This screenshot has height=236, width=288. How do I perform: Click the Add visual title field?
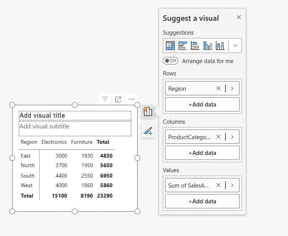pyautogui.click(x=75, y=116)
